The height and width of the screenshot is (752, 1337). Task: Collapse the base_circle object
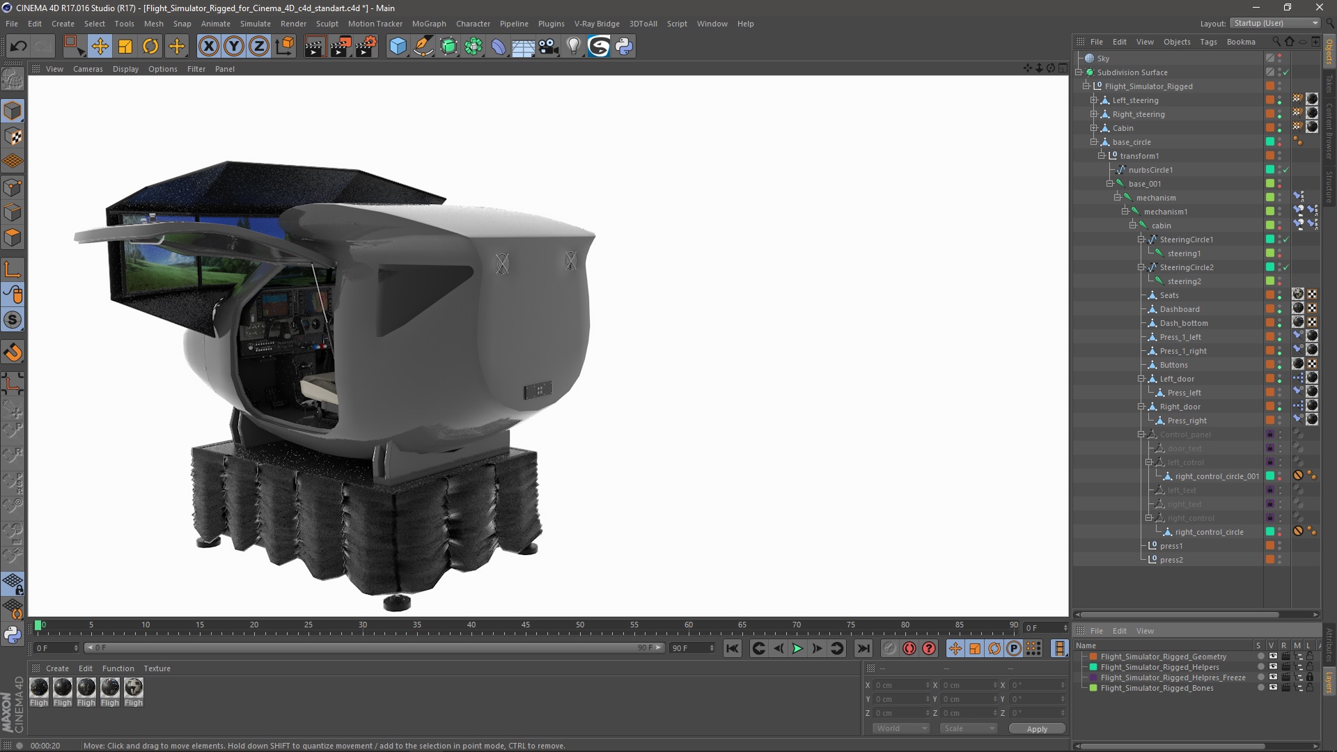[1093, 142]
